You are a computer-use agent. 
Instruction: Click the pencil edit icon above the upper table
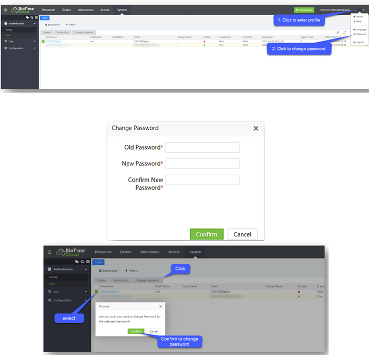[x=338, y=32]
